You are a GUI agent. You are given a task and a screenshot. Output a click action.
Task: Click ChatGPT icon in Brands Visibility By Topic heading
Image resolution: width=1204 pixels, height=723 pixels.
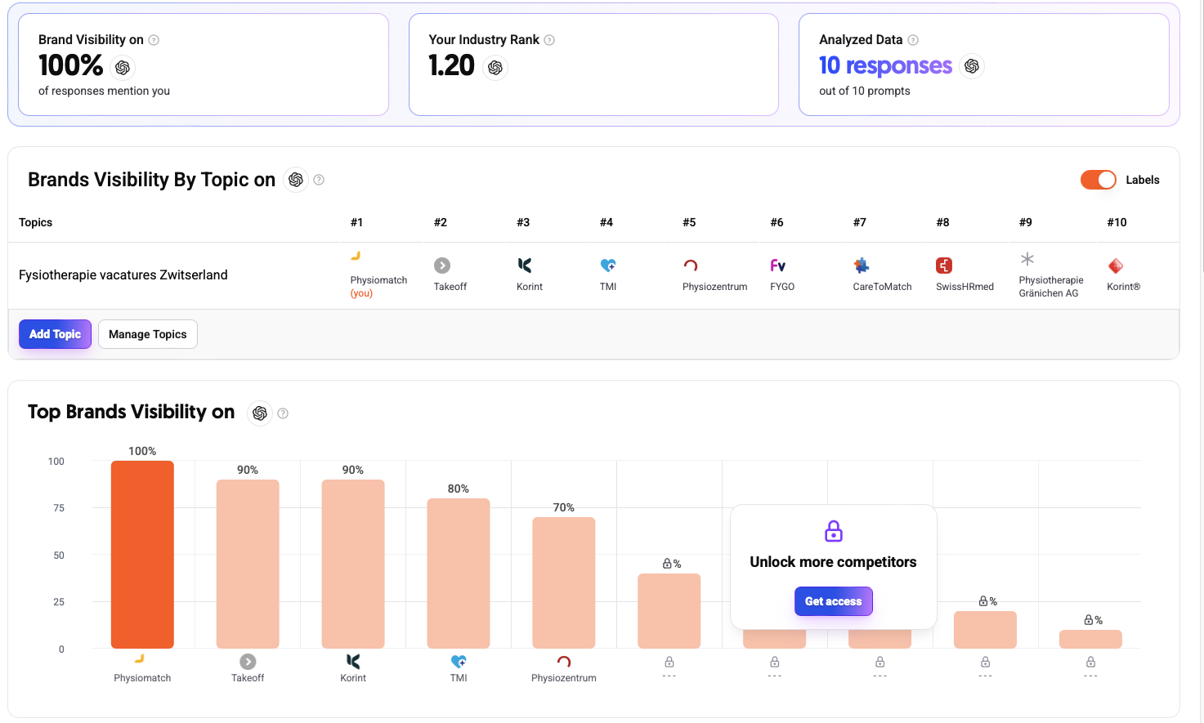point(296,180)
